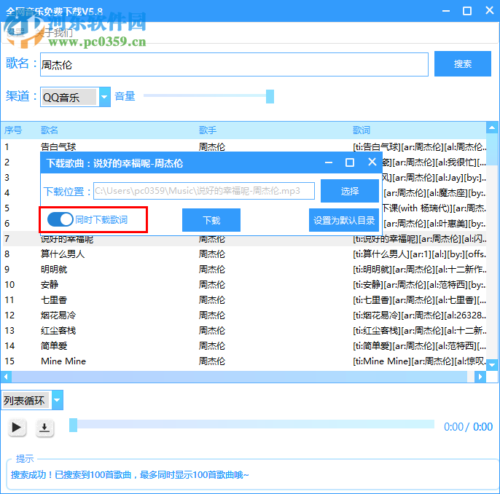The height and width of the screenshot is (494, 500).
Task: Select song row 七里香
Action: point(243,300)
